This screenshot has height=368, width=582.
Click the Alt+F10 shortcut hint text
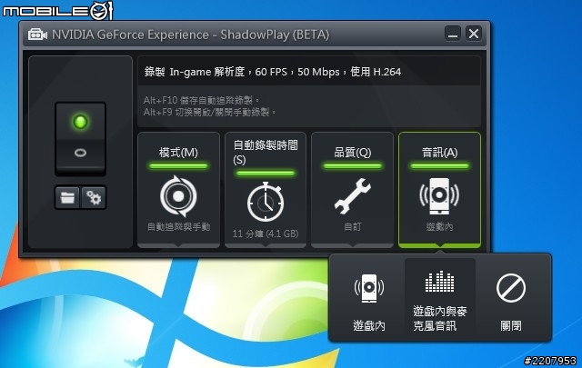click(x=202, y=100)
